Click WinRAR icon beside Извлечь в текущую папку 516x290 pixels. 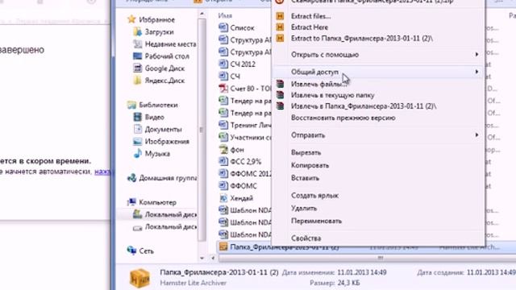click(280, 95)
